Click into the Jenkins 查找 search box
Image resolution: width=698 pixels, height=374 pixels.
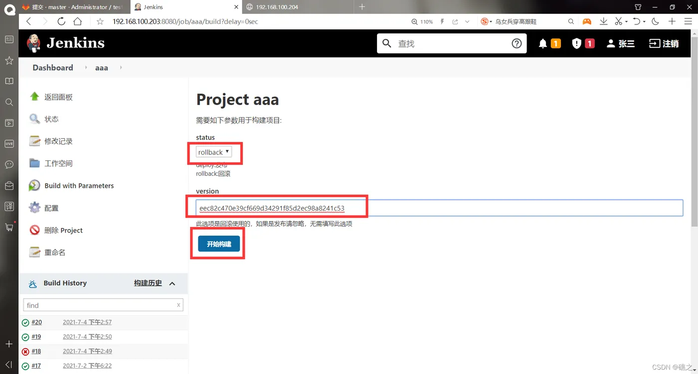click(452, 44)
